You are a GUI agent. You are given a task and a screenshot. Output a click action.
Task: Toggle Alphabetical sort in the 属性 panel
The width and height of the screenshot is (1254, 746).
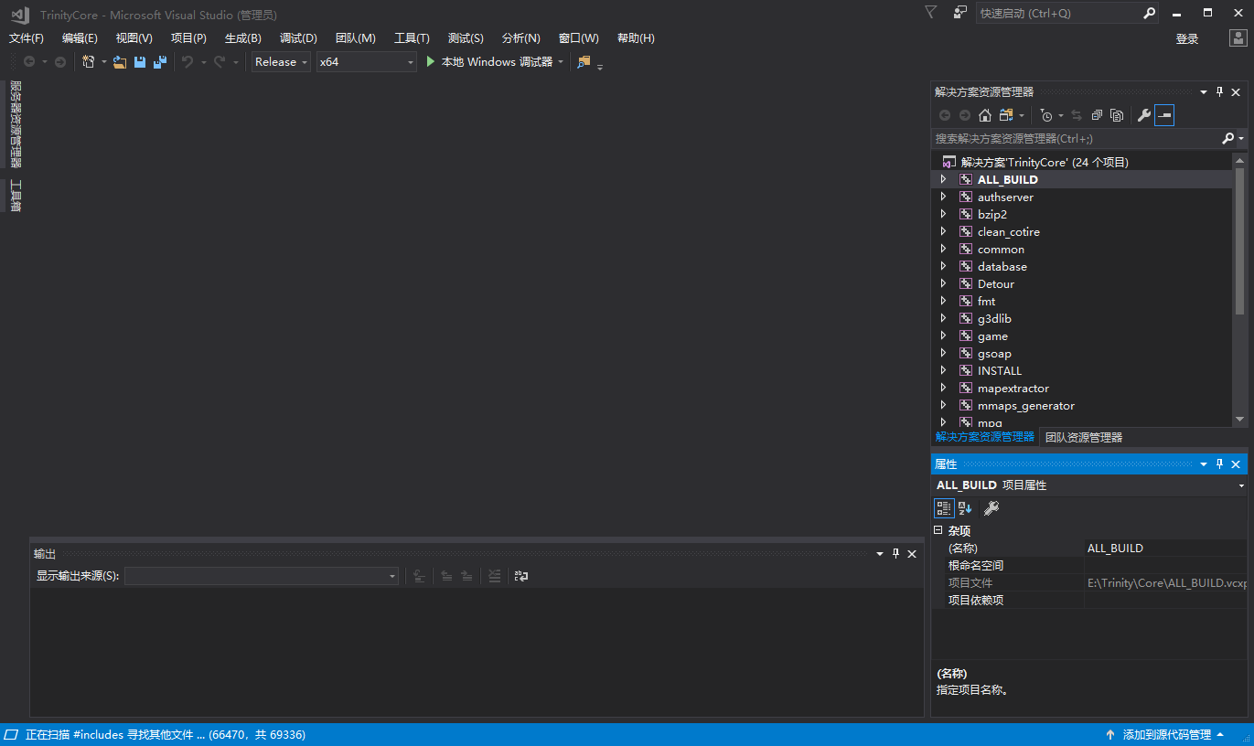click(965, 508)
